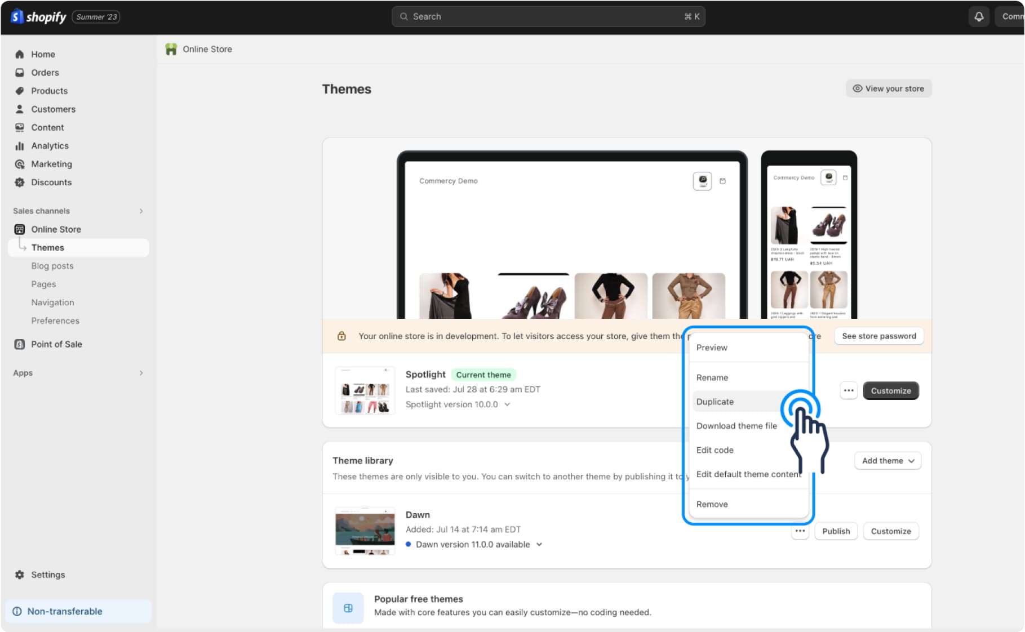Screen dimensions: 1025x632
Task: Customize the Dawn theme
Action: pyautogui.click(x=890, y=531)
